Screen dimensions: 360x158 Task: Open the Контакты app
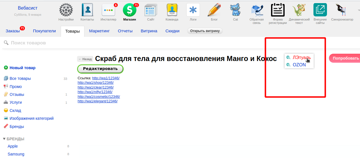87,10
